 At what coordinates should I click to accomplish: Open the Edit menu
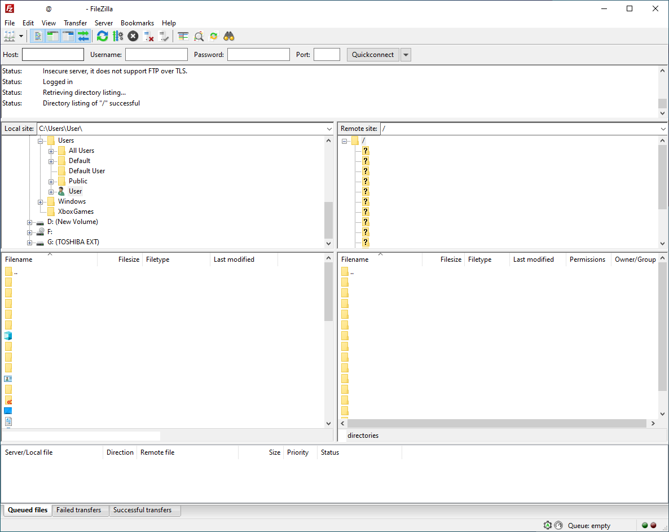coord(28,23)
